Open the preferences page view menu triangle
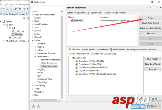162x110 pixels. [x=160, y=7]
